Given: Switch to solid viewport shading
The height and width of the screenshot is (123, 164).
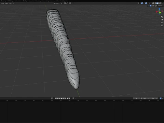Looking at the screenshot, I should tap(157, 3).
